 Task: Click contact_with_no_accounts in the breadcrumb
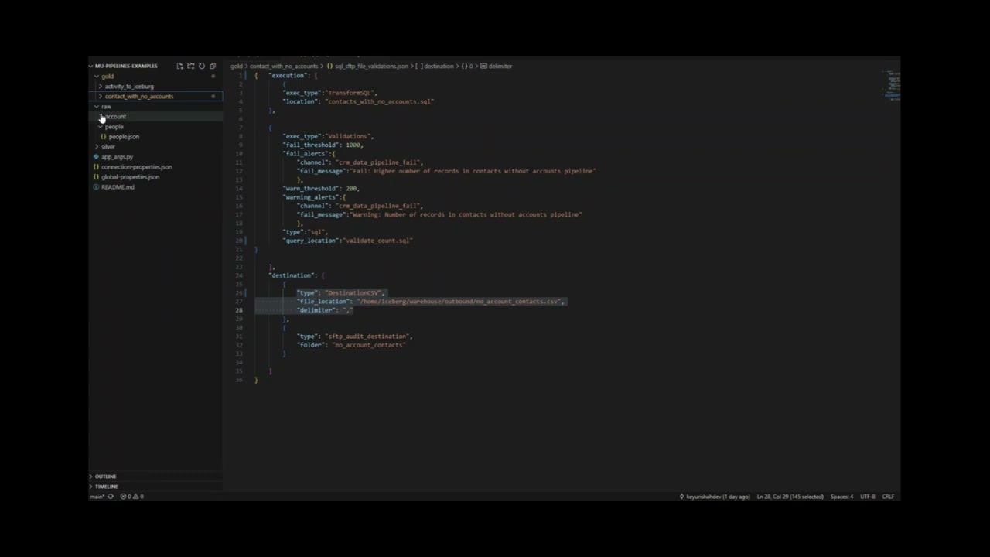pos(284,67)
